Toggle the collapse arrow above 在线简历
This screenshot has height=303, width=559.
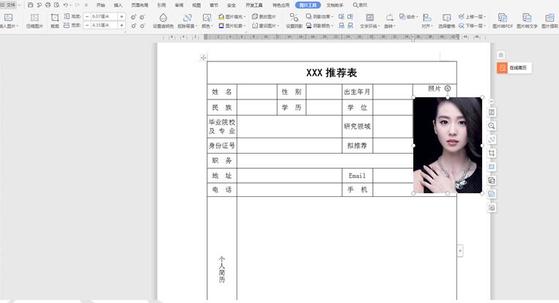501,55
